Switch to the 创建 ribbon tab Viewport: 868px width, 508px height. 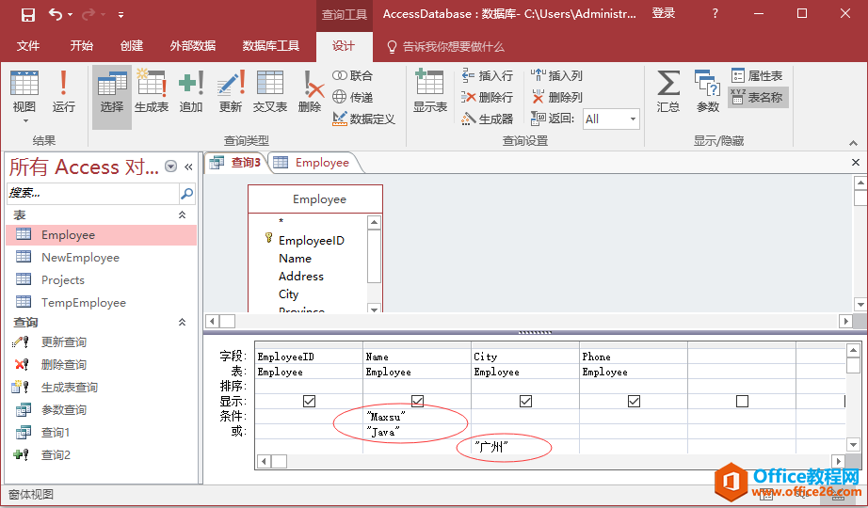pyautogui.click(x=132, y=46)
